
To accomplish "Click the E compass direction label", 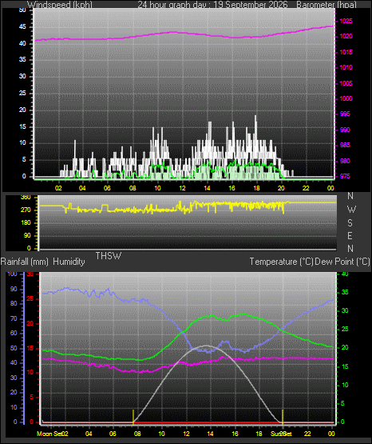I will (x=350, y=235).
